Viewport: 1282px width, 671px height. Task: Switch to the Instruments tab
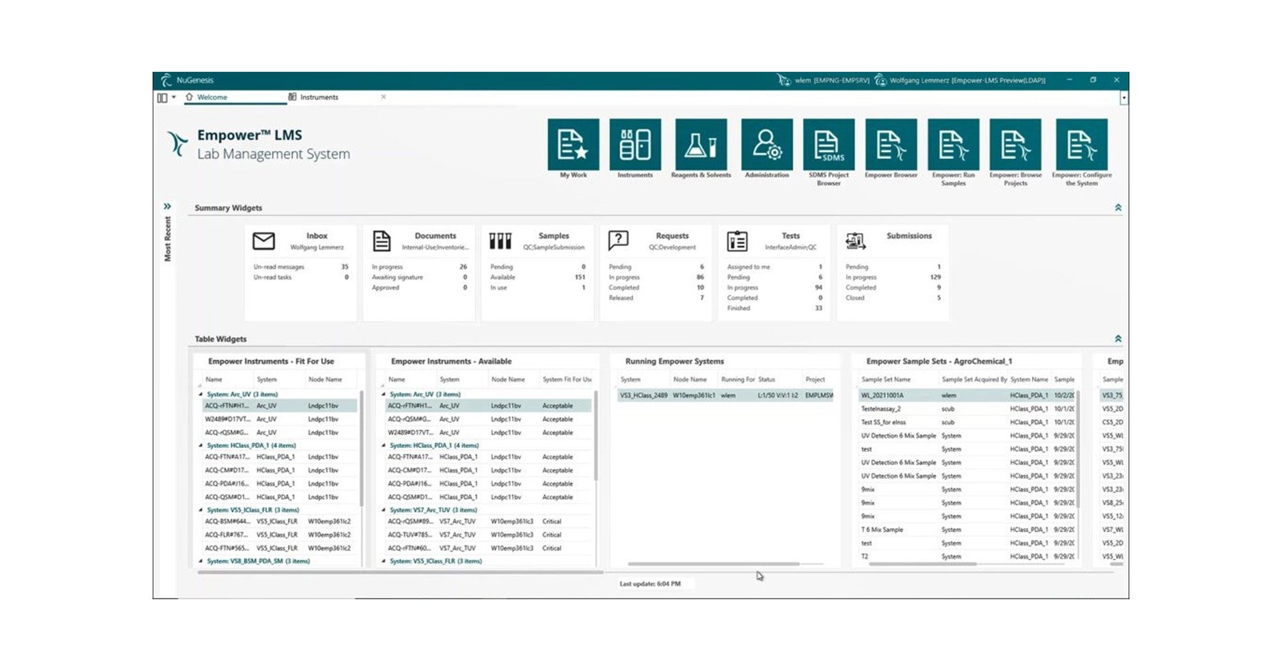point(319,97)
